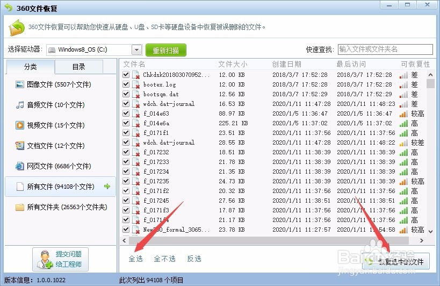Viewport: 440px width, 286px height.
Task: Select 网页文件 (6686个文件) category
Action: (x=59, y=166)
